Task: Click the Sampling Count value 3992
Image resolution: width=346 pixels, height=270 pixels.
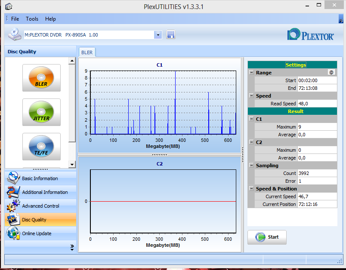Action: (317, 173)
